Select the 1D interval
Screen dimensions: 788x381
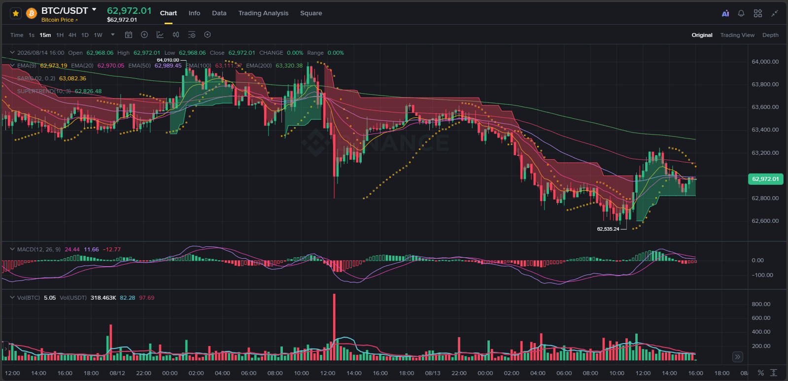[x=85, y=35]
